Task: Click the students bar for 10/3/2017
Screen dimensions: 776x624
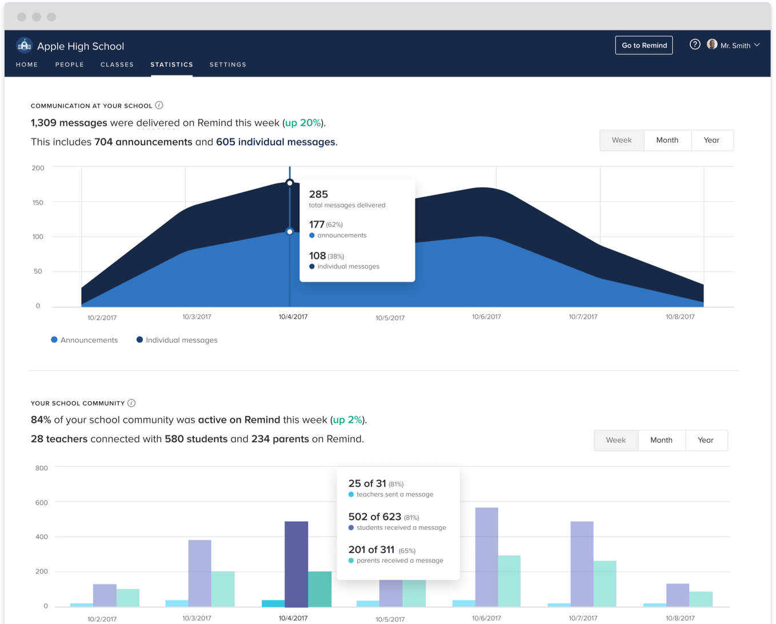Action: coord(199,573)
